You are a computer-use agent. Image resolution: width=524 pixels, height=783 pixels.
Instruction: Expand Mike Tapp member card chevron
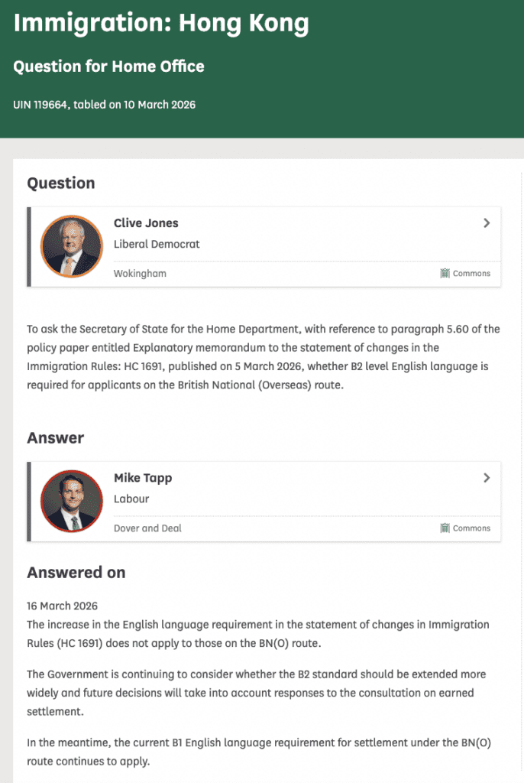coord(487,478)
